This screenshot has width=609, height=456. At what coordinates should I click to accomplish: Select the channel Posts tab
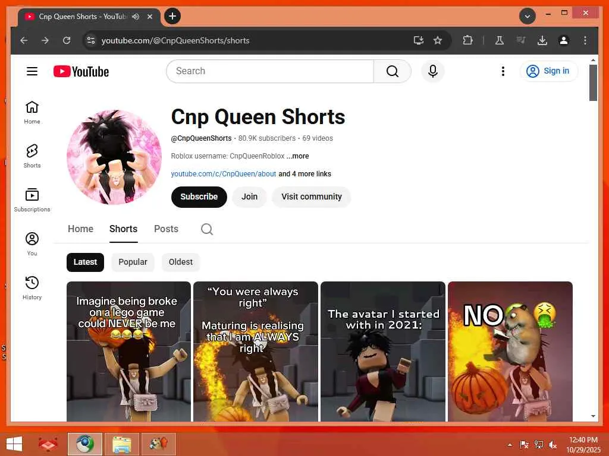pos(167,229)
